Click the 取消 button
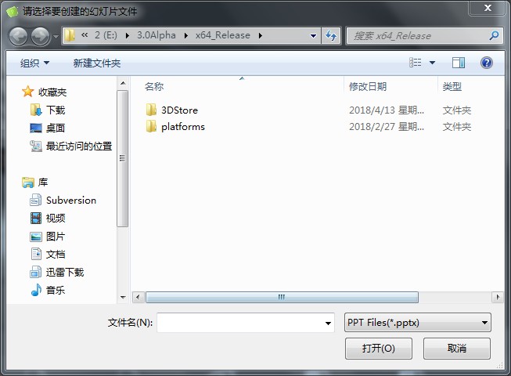 tap(456, 349)
